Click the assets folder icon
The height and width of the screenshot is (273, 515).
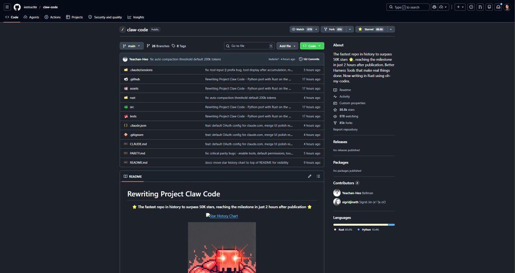pos(126,88)
